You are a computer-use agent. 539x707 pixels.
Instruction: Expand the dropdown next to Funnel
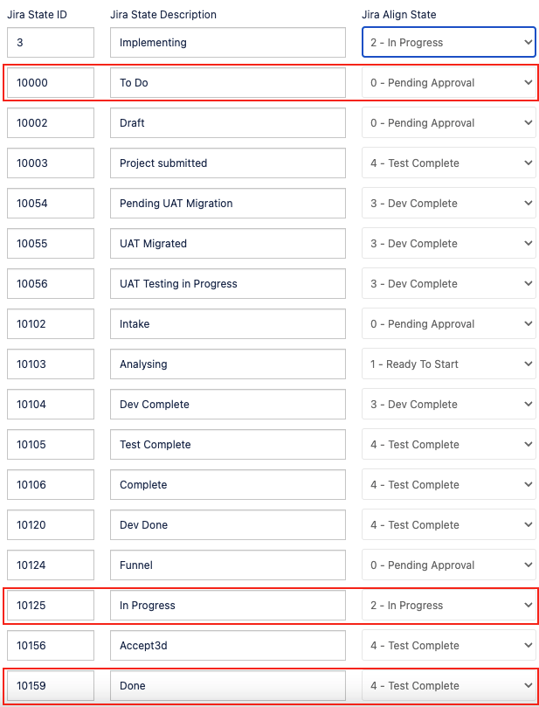coord(448,565)
